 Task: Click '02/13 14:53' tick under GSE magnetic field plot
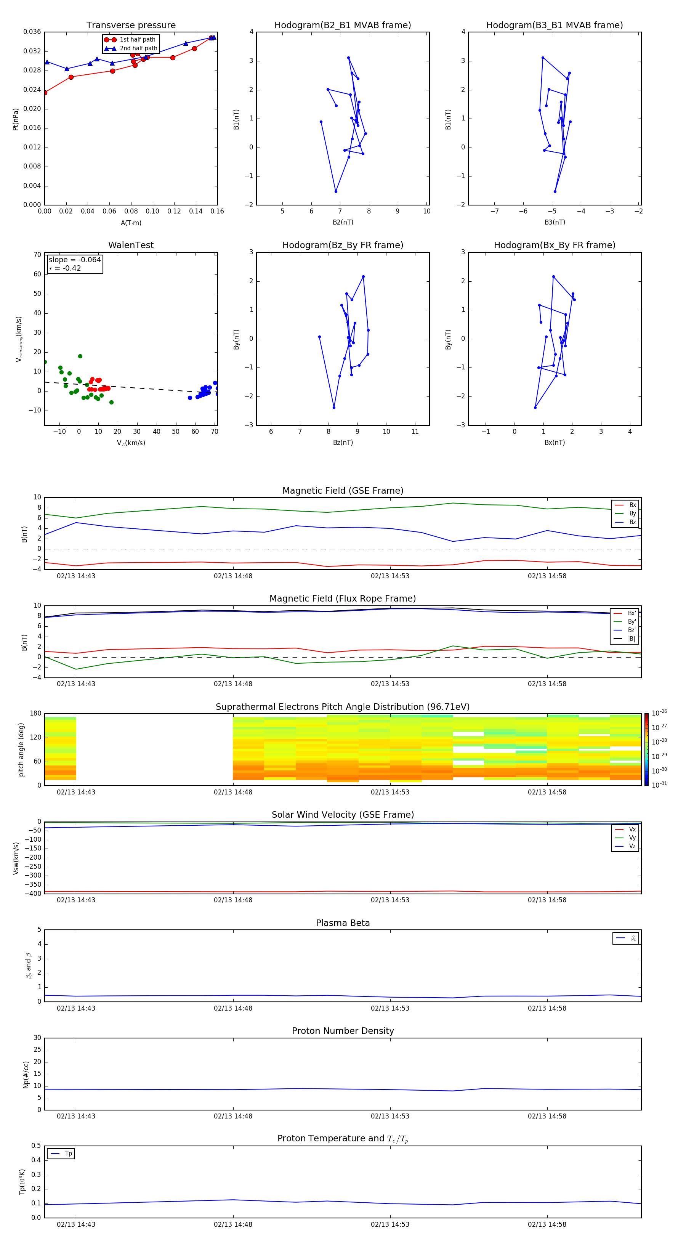[390, 576]
